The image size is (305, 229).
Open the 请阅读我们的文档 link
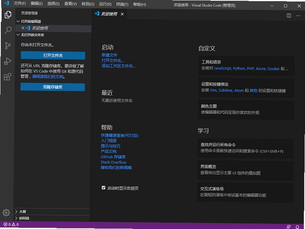[48, 77]
